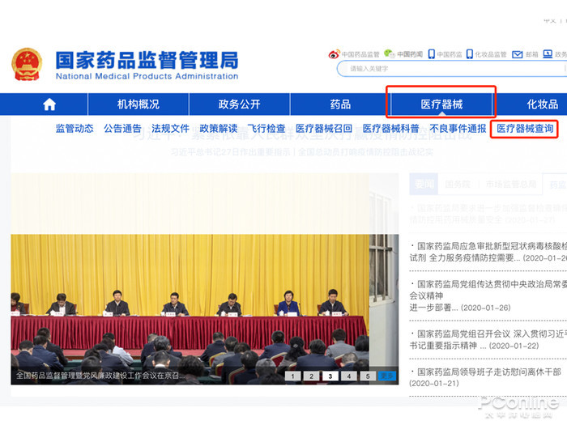This screenshot has height=425, width=567.
Task: Go to 不良事件通报 submenu
Action: click(x=458, y=128)
